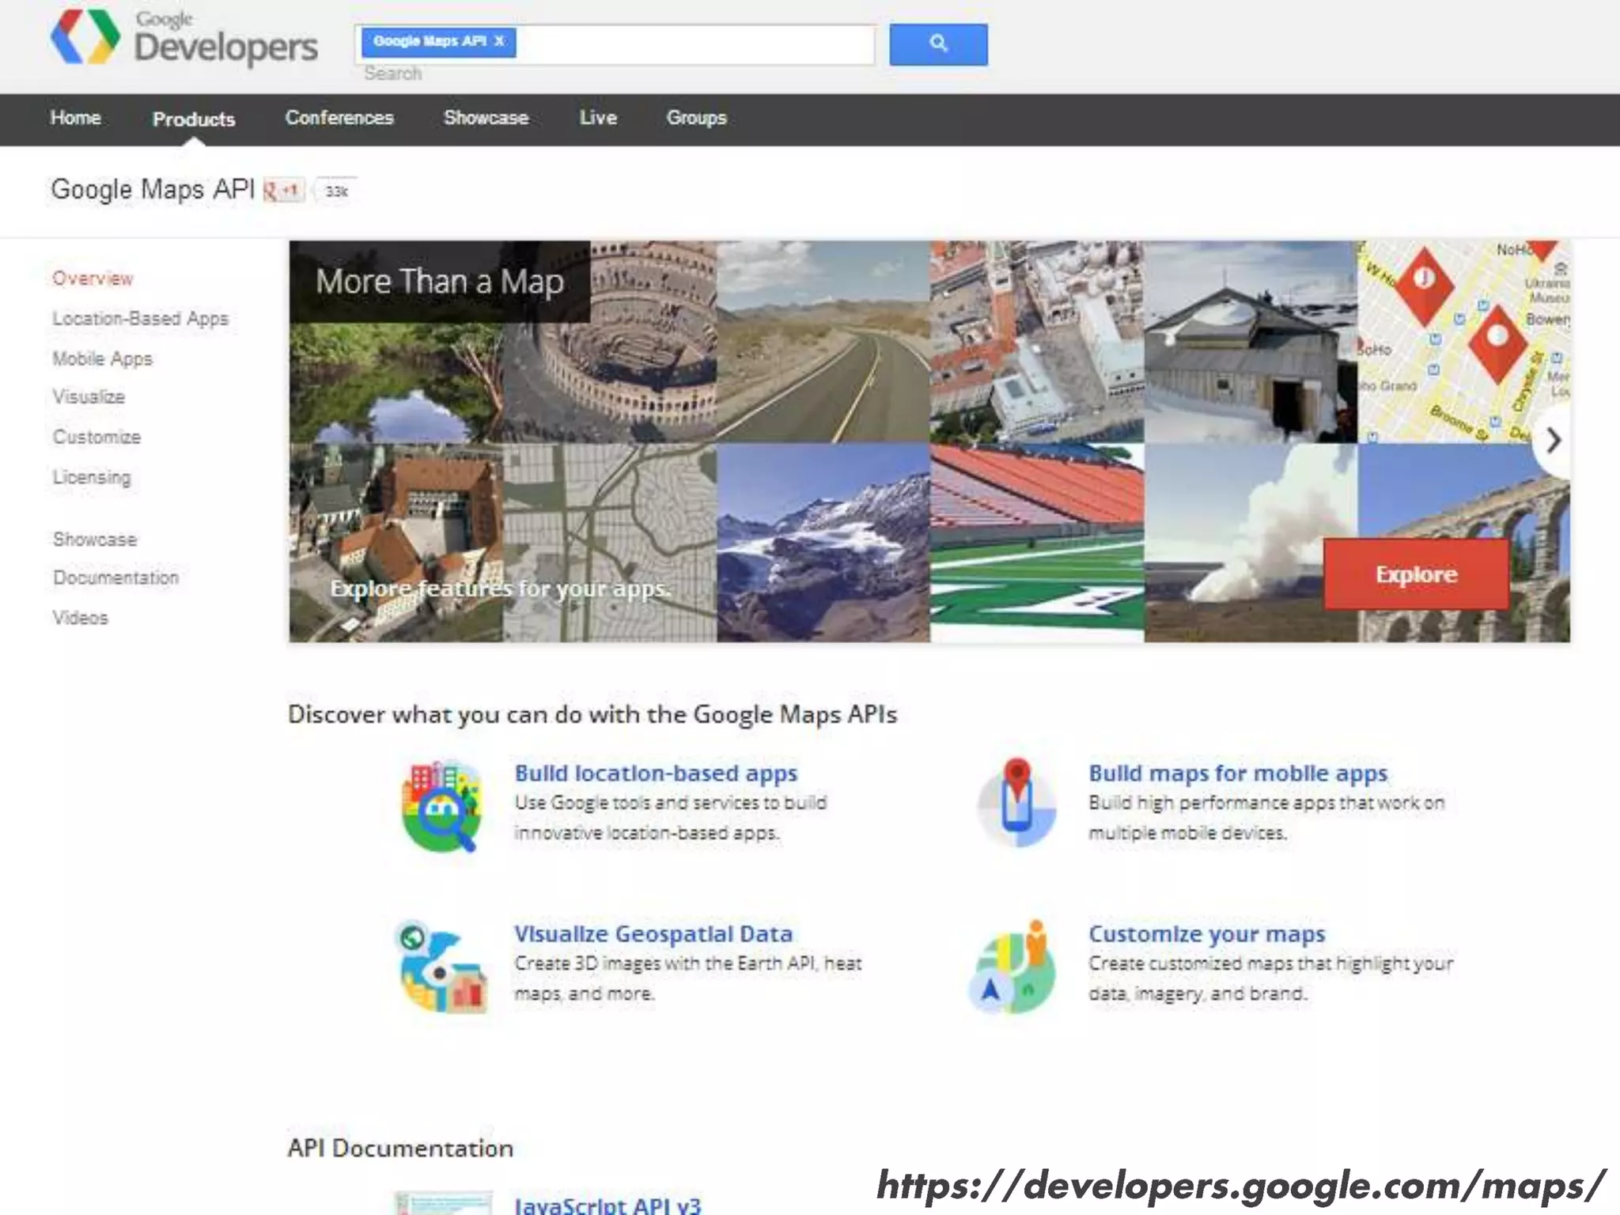Open Videos in the sidebar
The image size is (1620, 1215).
pyautogui.click(x=80, y=618)
